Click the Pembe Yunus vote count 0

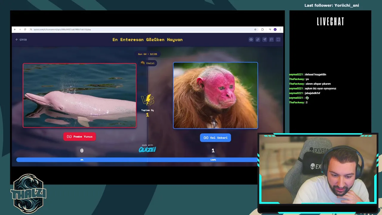click(82, 151)
